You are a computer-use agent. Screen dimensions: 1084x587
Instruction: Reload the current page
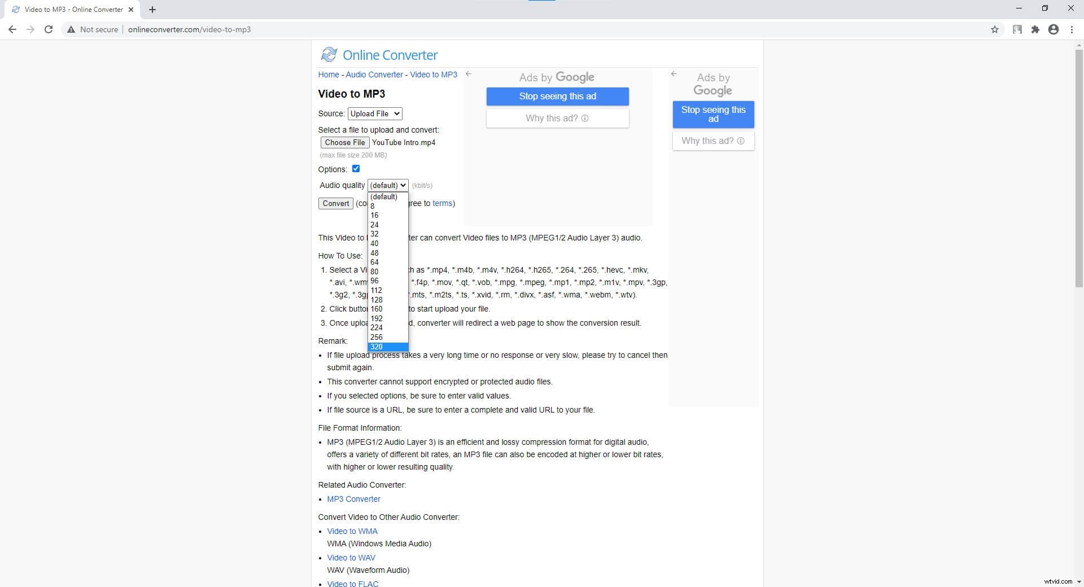49,29
